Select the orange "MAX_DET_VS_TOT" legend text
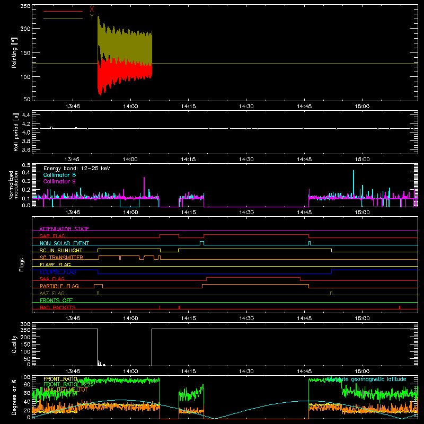The width and height of the screenshot is (424, 424). click(66, 390)
